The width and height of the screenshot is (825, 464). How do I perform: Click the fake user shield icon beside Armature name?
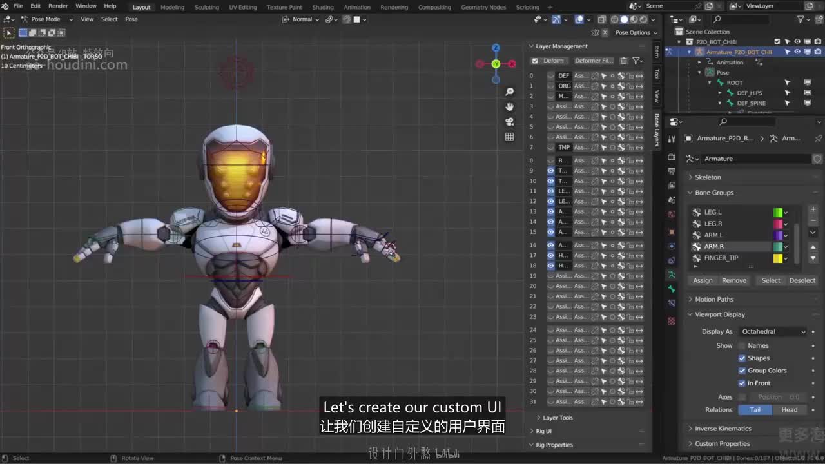point(817,159)
